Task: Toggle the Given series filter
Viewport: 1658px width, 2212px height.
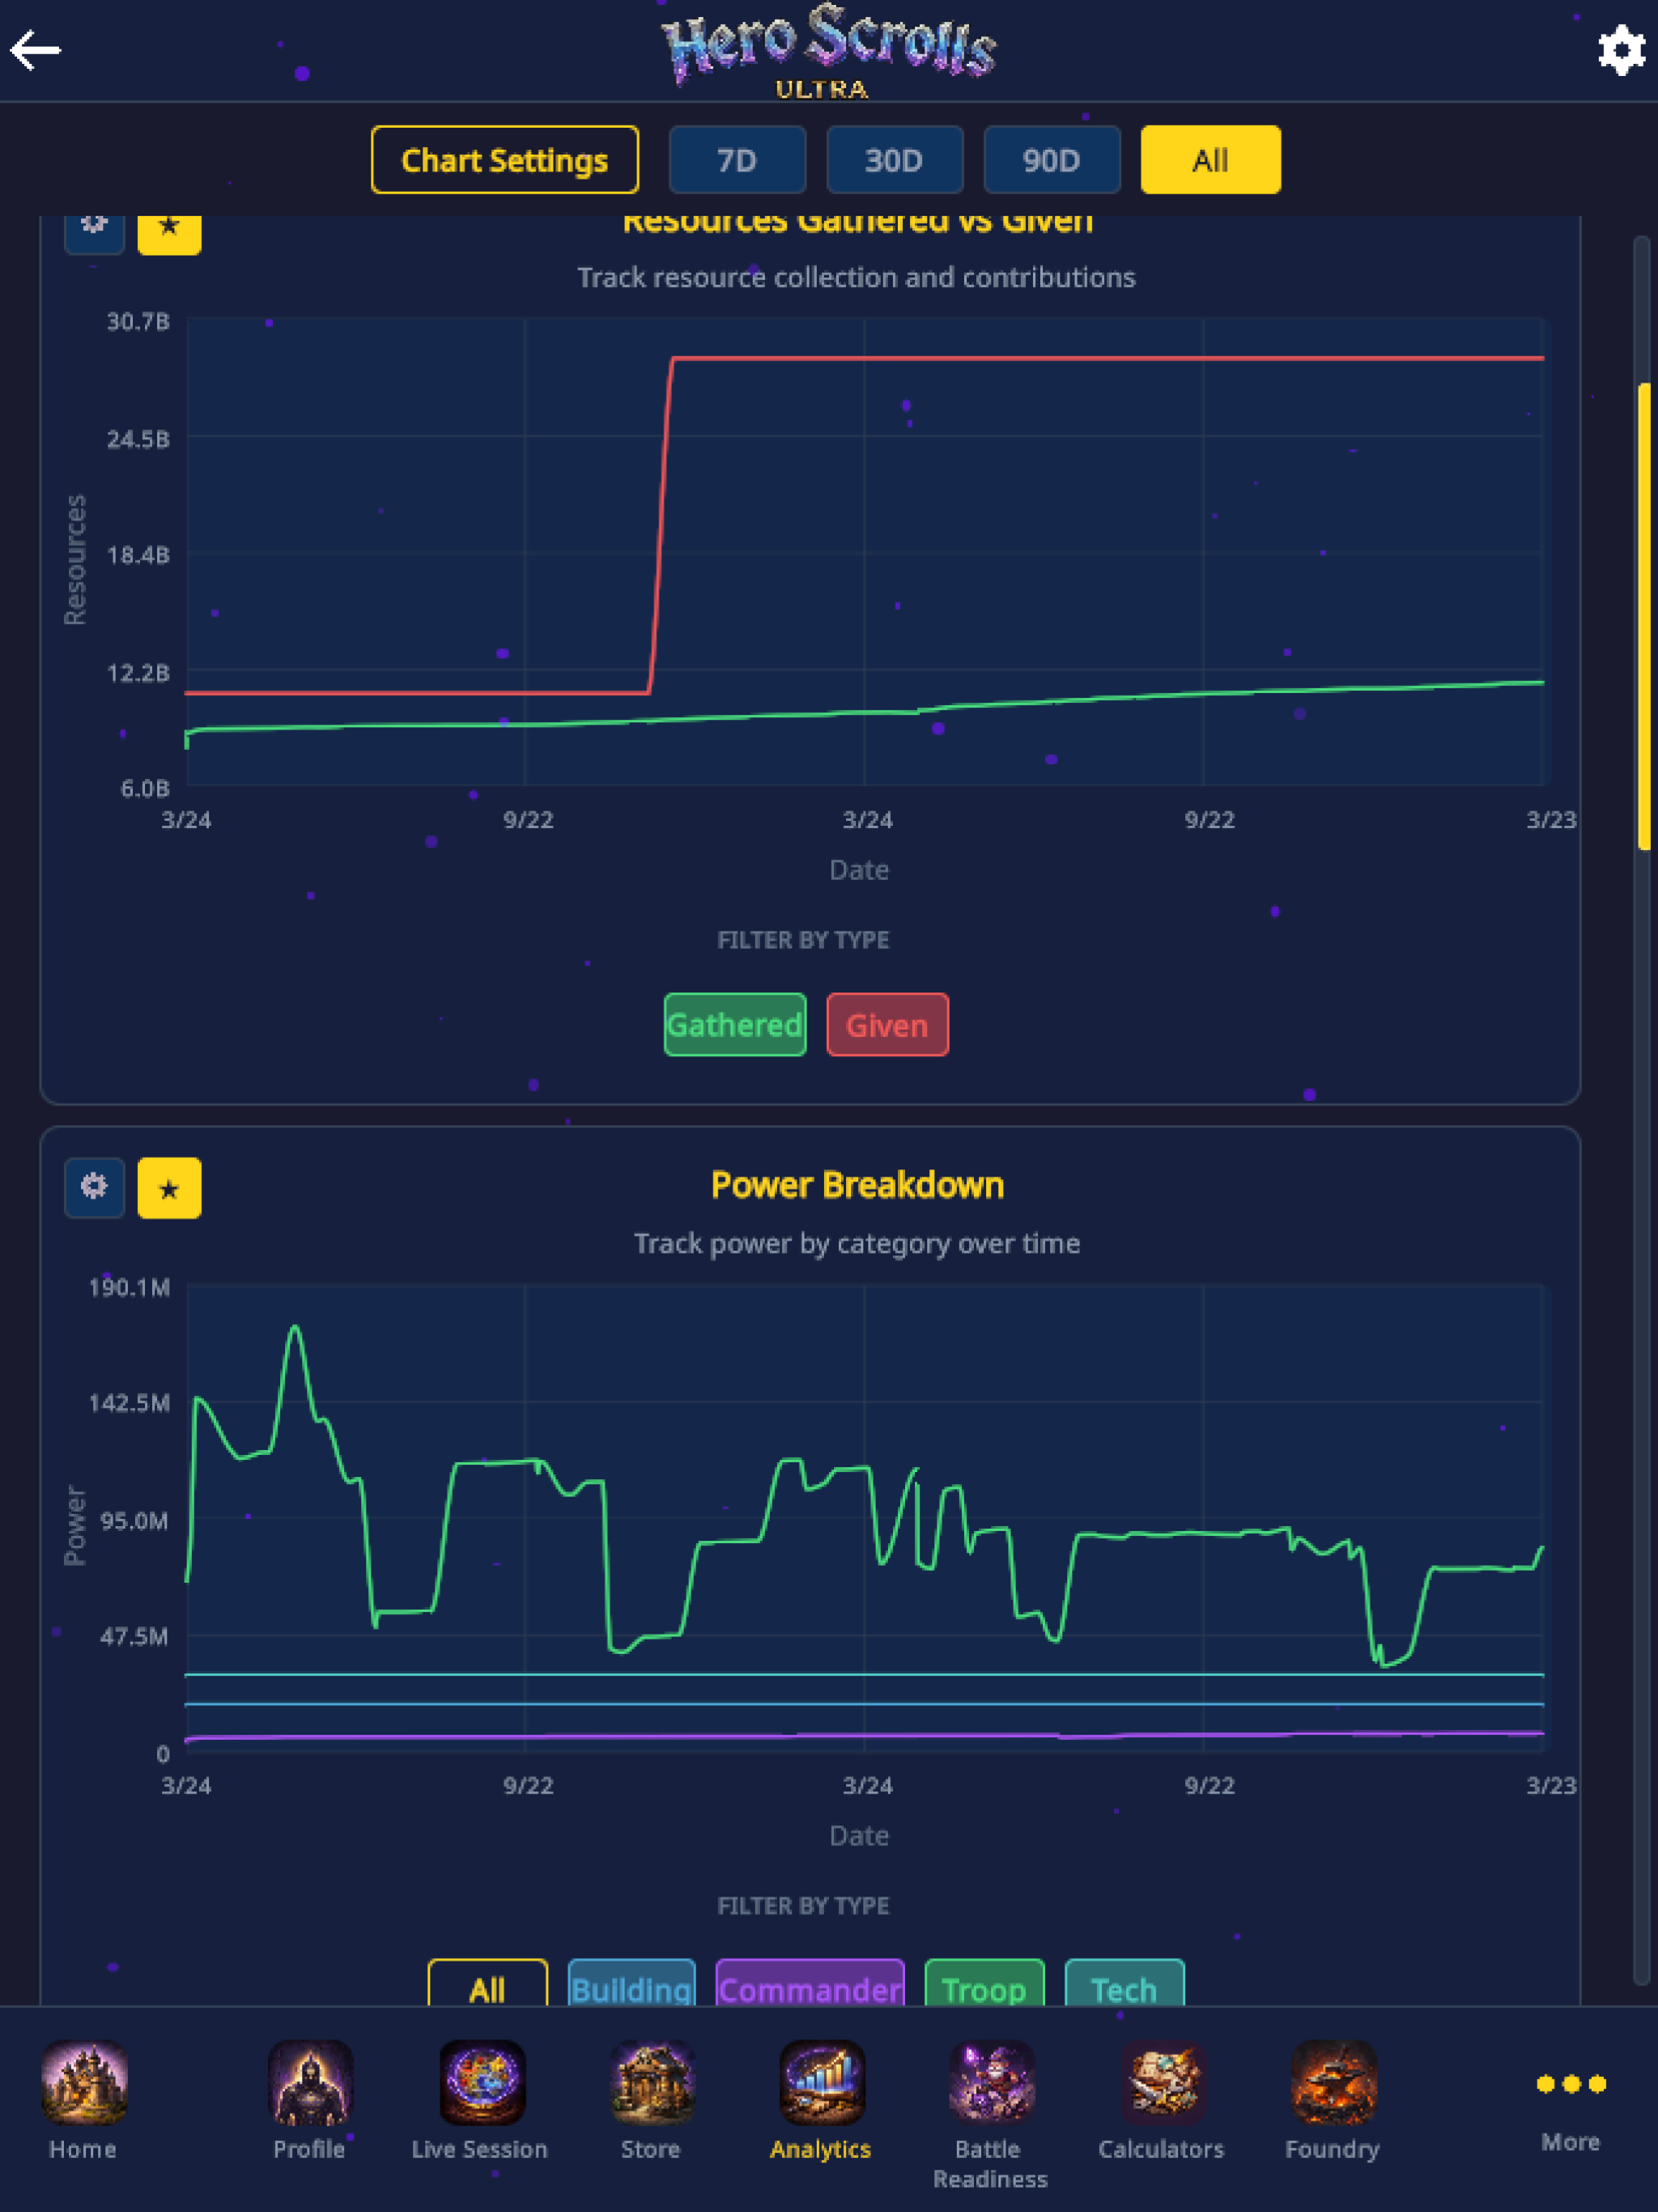Action: click(x=888, y=1025)
